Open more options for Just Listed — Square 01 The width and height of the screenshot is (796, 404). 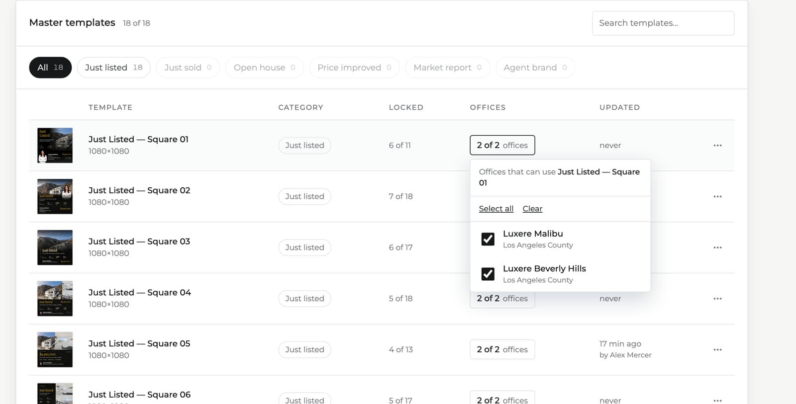click(717, 146)
